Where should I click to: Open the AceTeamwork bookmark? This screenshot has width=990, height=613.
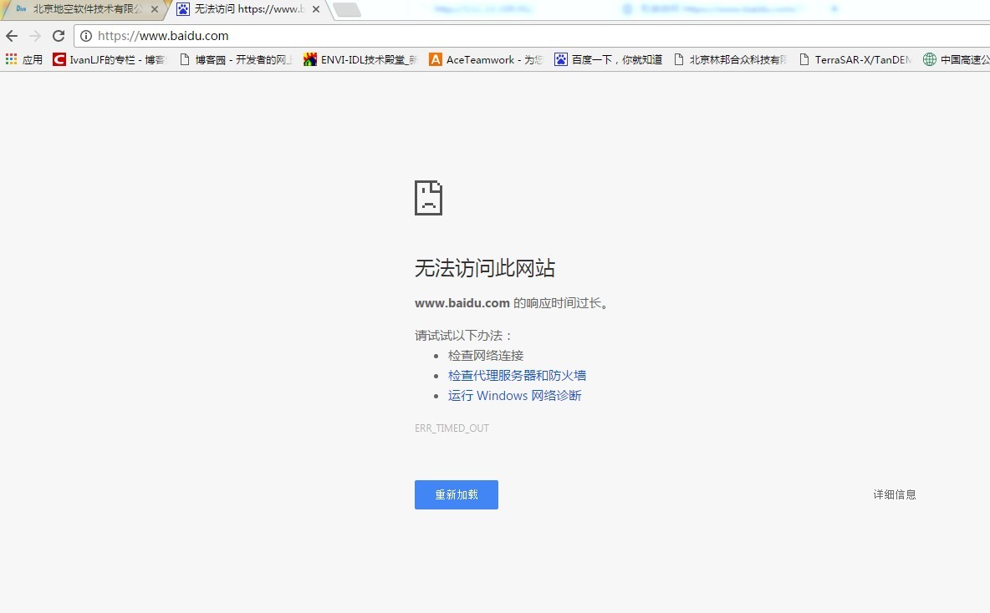pyautogui.click(x=486, y=59)
